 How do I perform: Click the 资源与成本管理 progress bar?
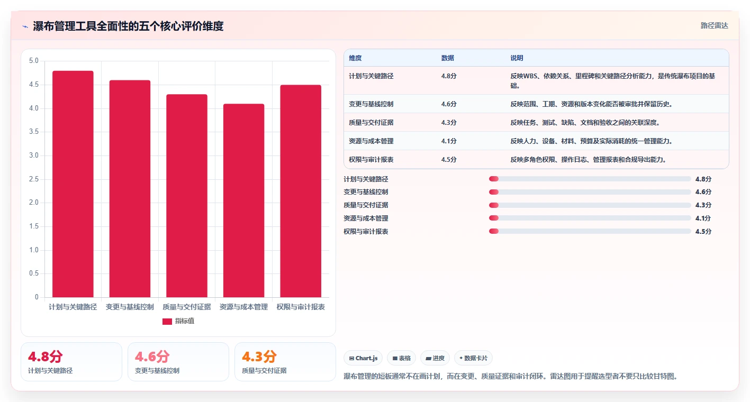[590, 218]
